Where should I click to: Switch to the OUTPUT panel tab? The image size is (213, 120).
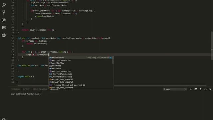(x=26, y=89)
